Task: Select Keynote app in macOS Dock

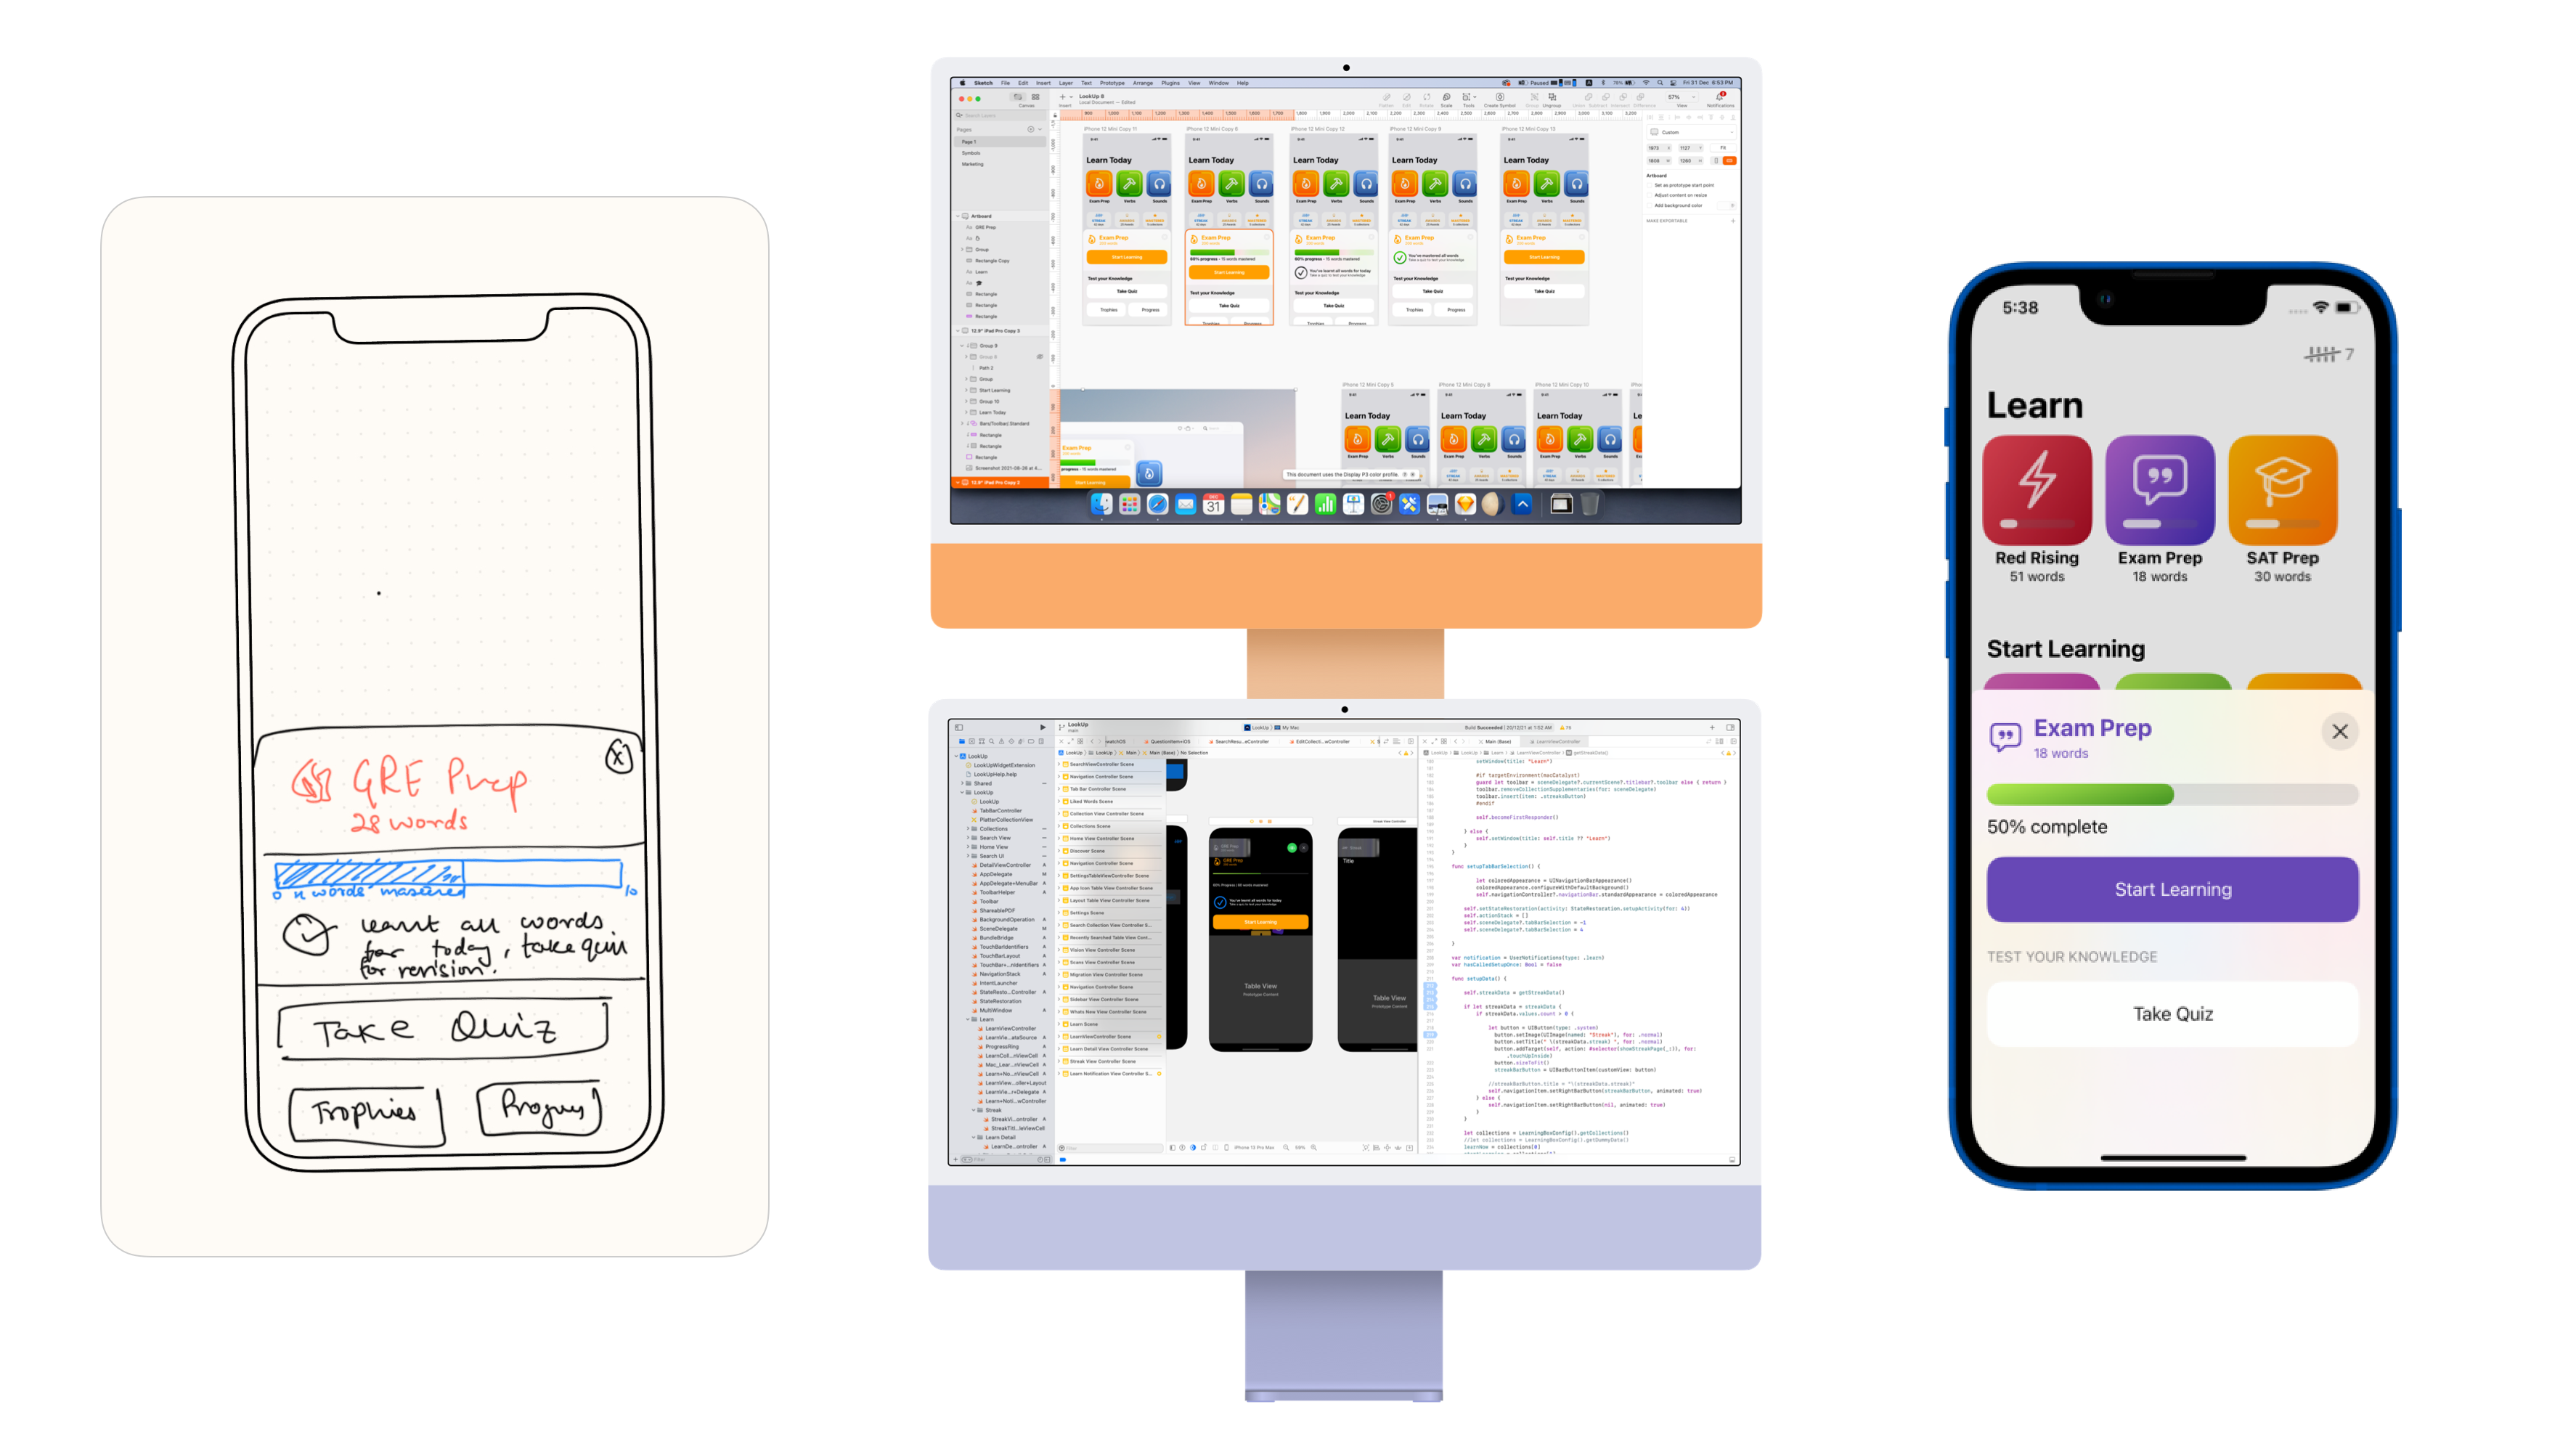Action: point(1350,506)
